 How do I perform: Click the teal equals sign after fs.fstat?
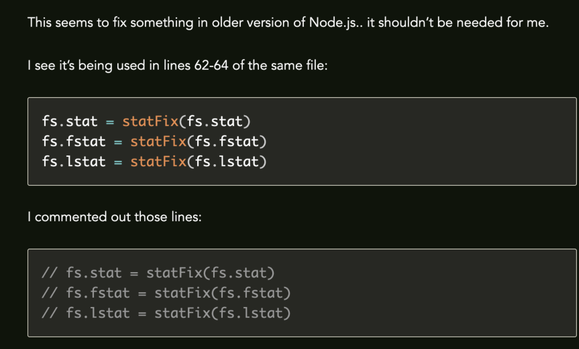click(x=118, y=142)
